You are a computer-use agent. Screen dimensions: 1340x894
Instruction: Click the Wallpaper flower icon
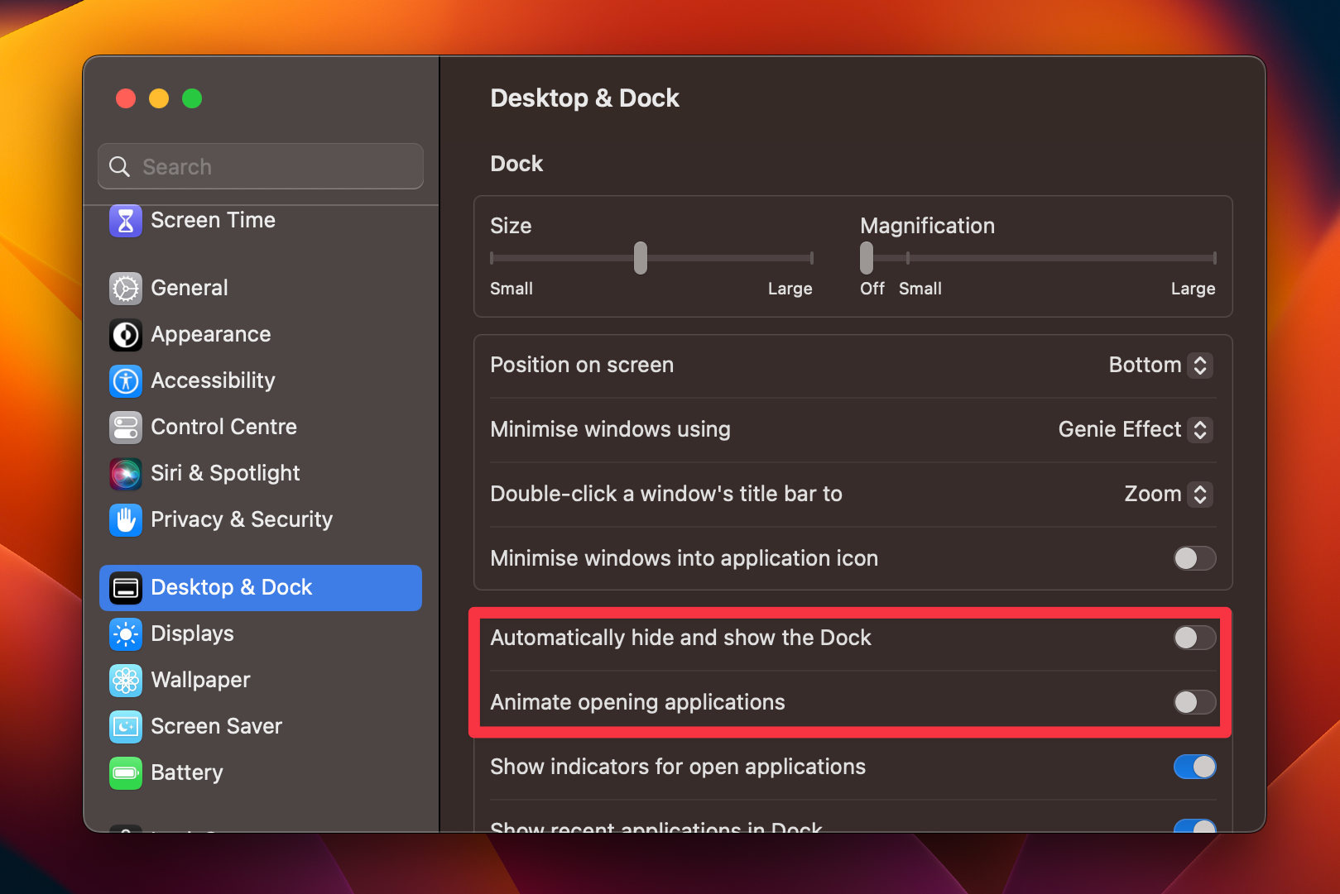126,680
